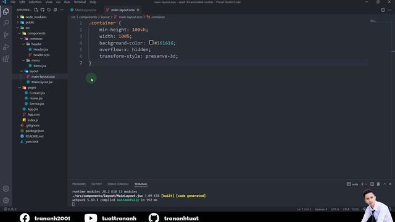The height and width of the screenshot is (222, 395).
Task: Open Home.jsx in the file tree
Action: pos(36,99)
